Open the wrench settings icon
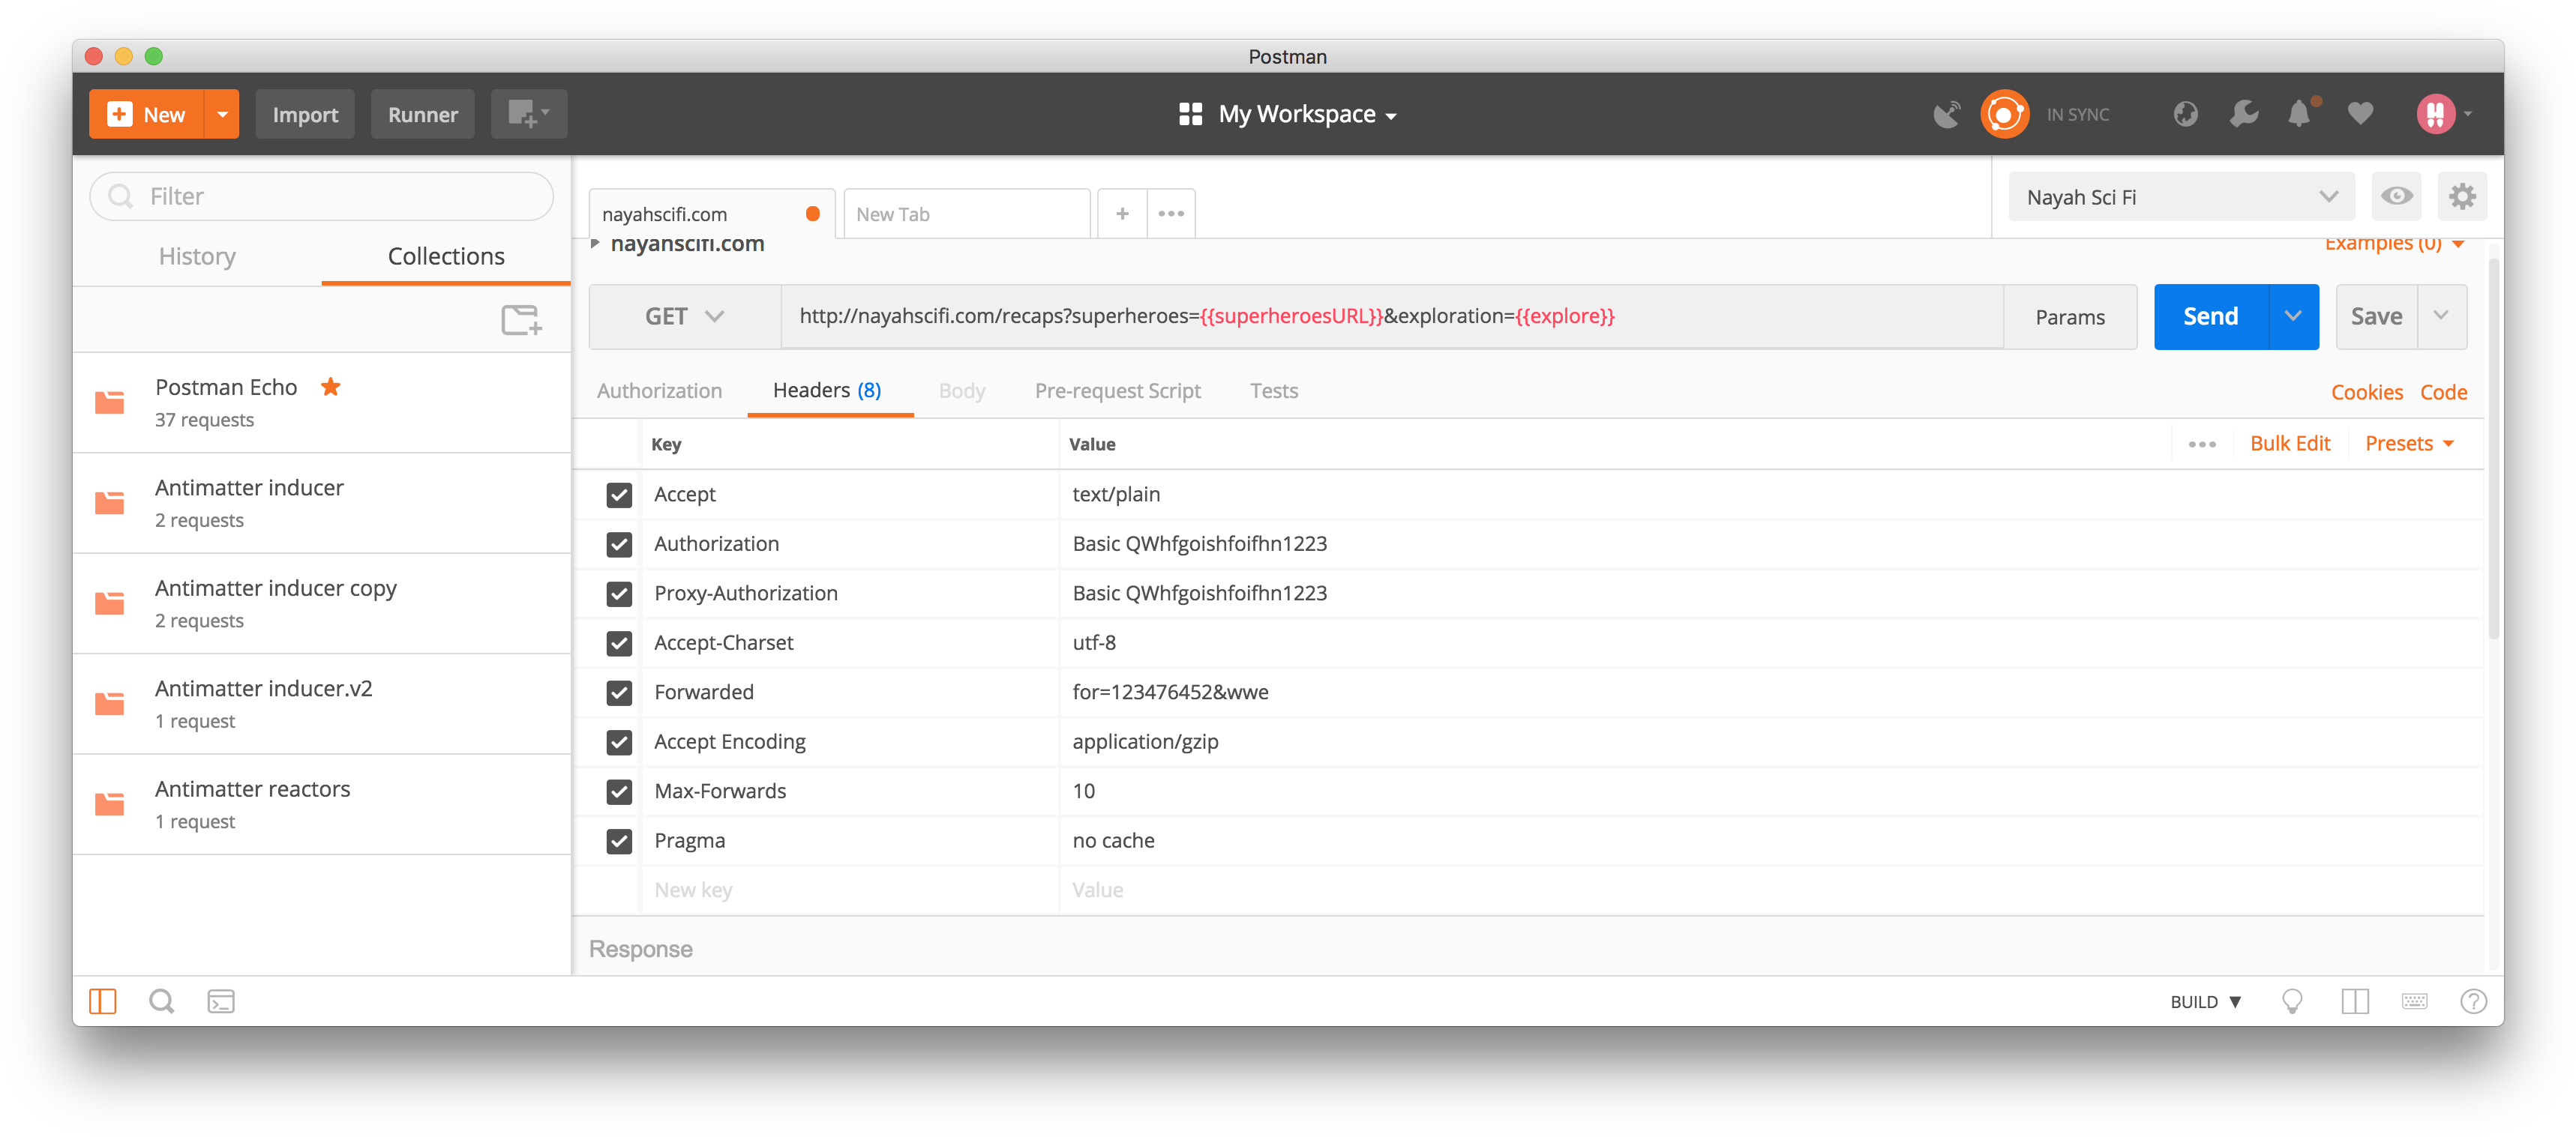Screen dimensions: 2576x1137 tap(2243, 115)
